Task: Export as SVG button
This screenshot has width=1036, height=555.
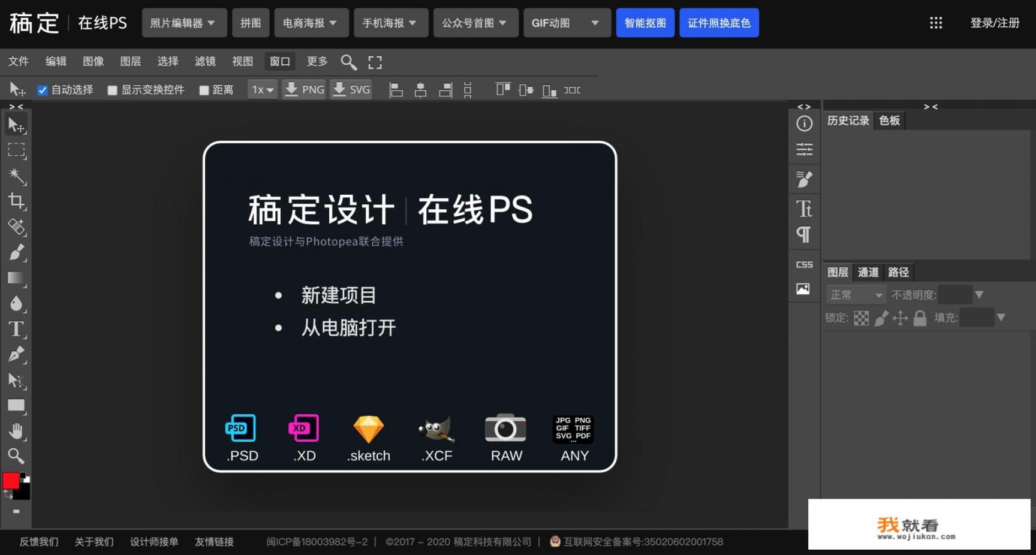Action: (x=351, y=90)
